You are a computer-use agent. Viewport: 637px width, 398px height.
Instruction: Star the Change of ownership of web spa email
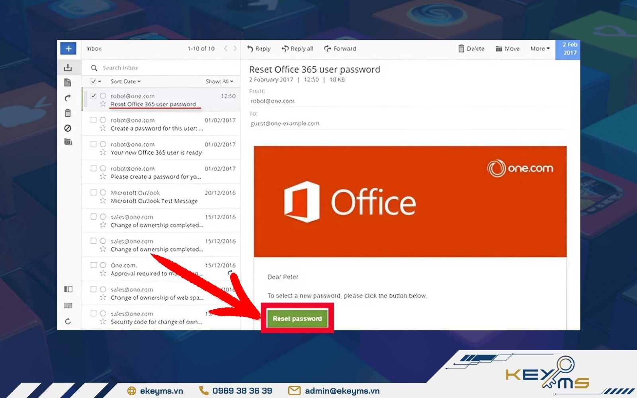pyautogui.click(x=103, y=297)
